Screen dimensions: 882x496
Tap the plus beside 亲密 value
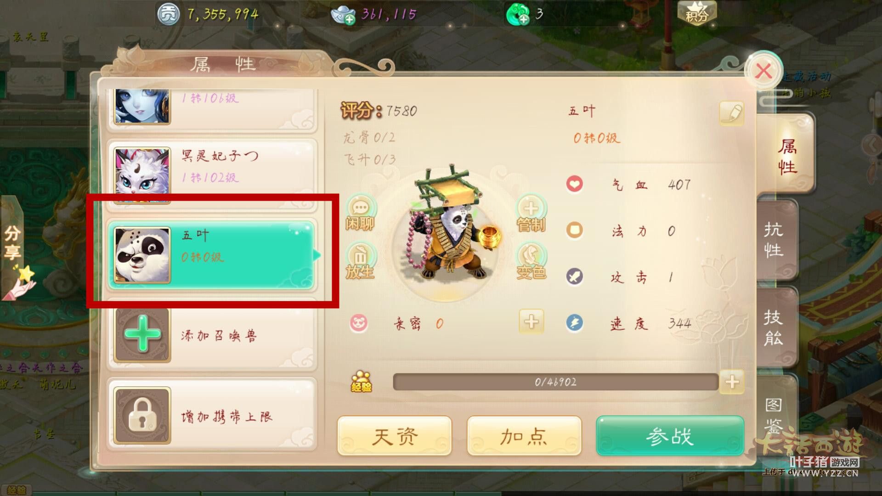531,321
